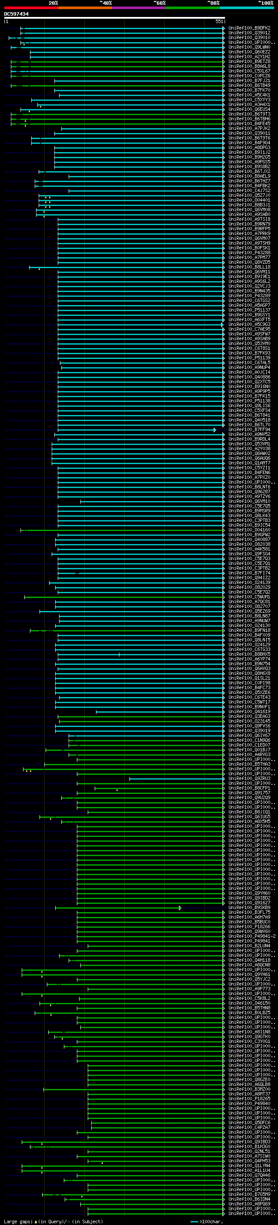Select hit UniRef100_Q9ZRU3
278x1225 pixels.
tap(249, 778)
